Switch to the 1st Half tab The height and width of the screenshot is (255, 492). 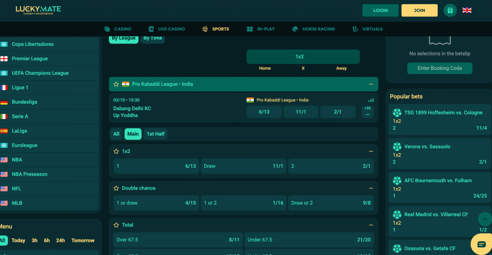(155, 134)
